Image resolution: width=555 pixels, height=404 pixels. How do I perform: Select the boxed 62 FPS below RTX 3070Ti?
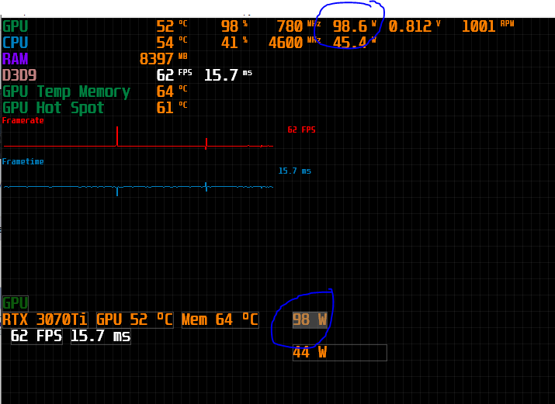click(36, 336)
